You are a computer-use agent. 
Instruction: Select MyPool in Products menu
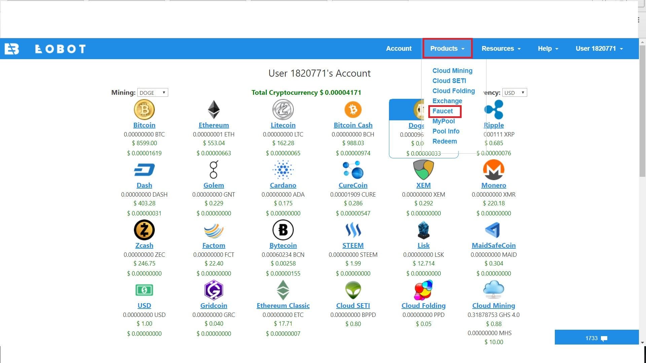click(443, 121)
